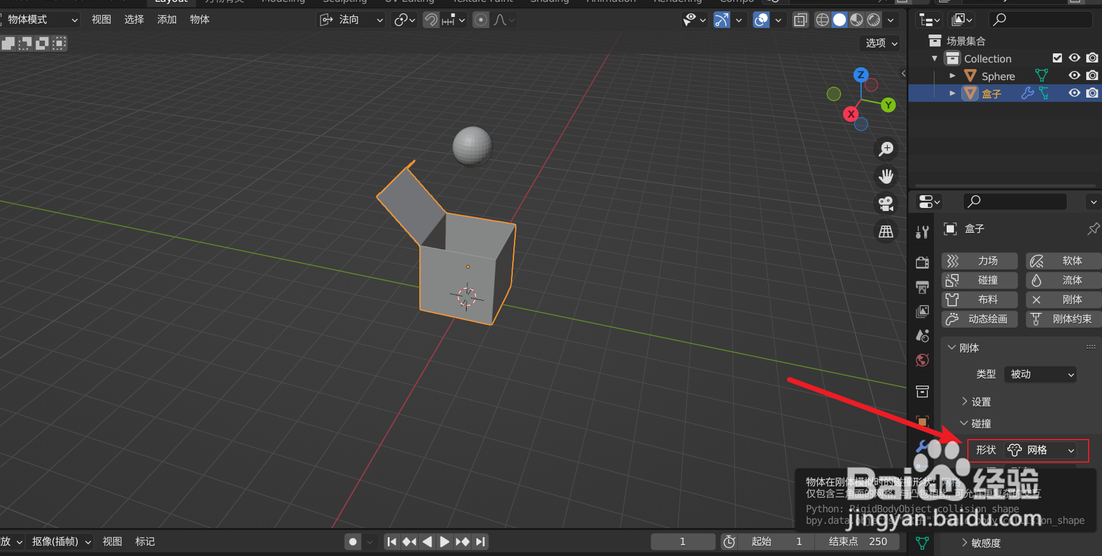Click the 流体 physics button

(1063, 280)
